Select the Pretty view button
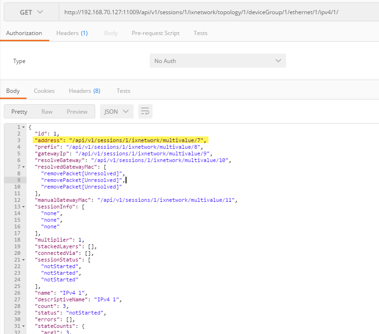The image size is (379, 334). click(19, 112)
